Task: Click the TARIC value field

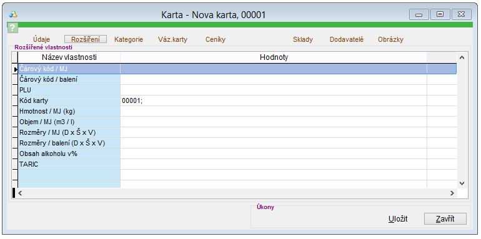Action: (x=274, y=164)
